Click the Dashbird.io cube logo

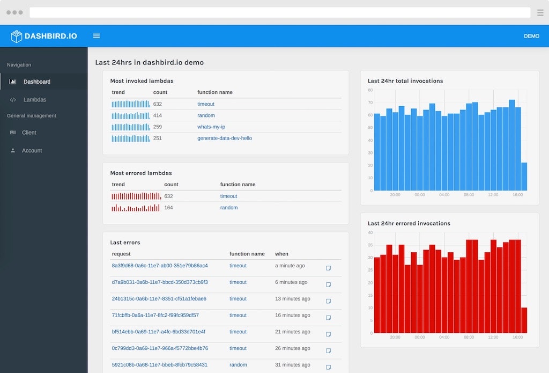coord(17,36)
